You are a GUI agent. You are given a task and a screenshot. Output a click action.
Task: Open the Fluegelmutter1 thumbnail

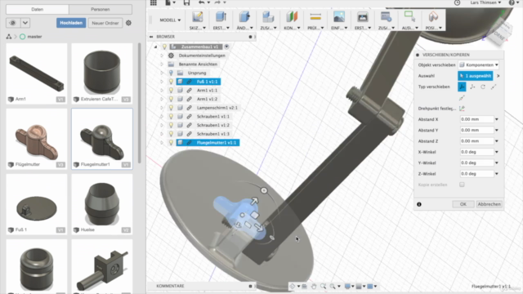point(102,139)
